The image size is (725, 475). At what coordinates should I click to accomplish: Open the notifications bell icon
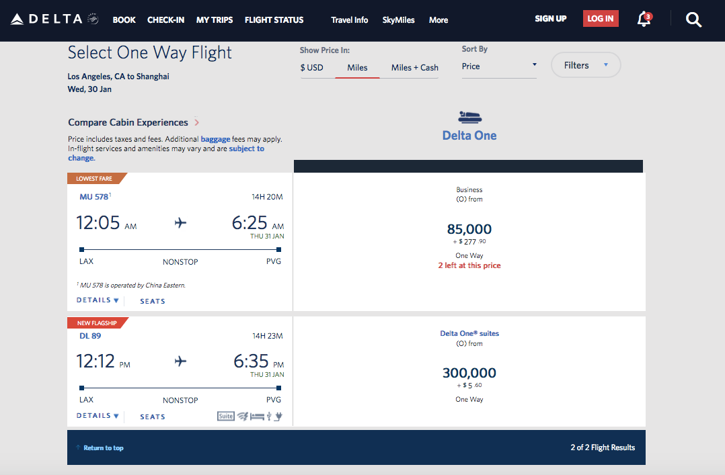pyautogui.click(x=644, y=19)
